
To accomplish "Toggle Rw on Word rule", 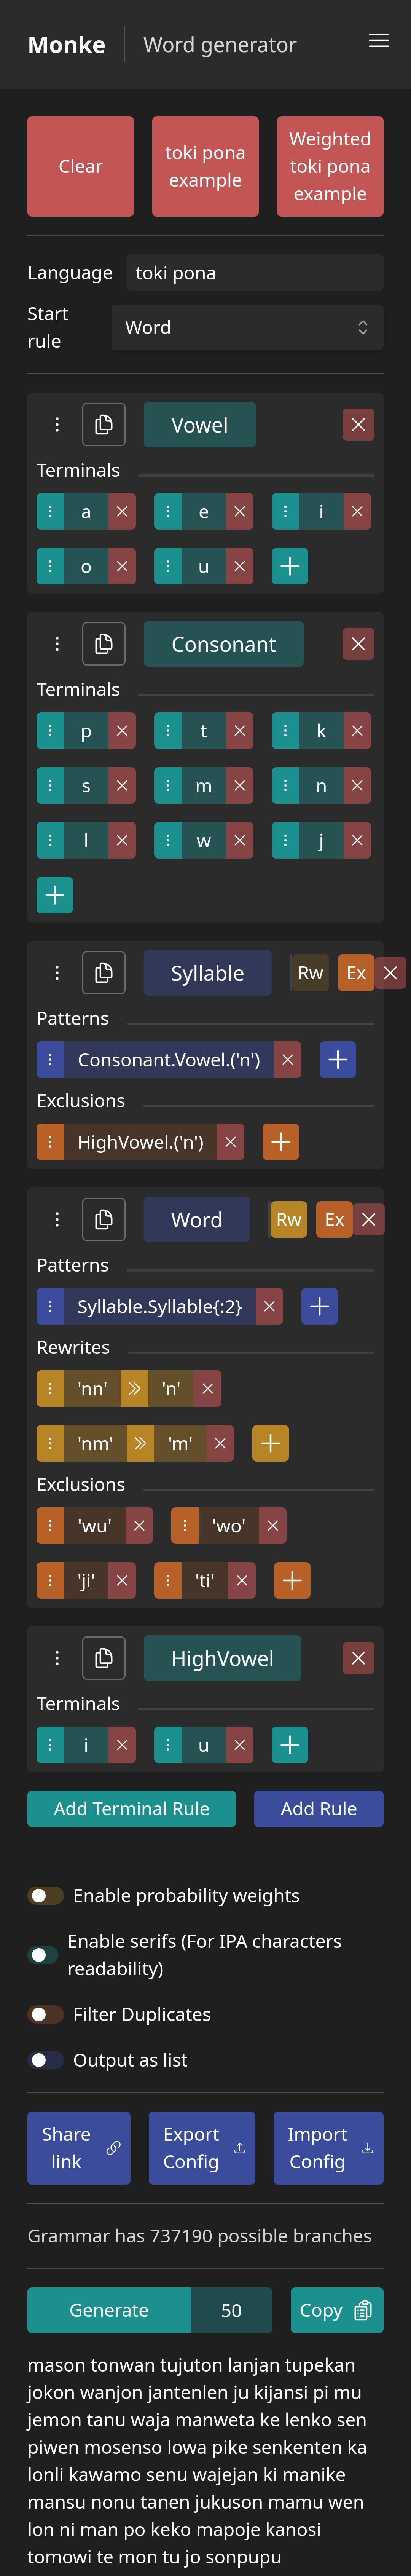I will 288,1220.
